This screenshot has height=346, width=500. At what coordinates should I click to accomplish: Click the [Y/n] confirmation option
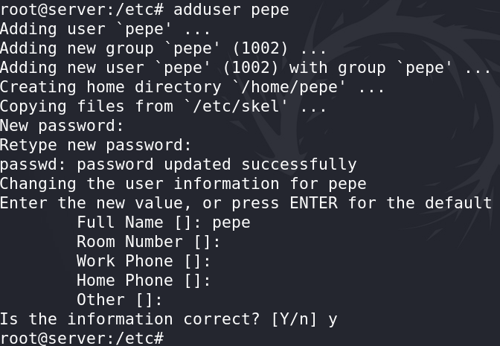(x=294, y=319)
